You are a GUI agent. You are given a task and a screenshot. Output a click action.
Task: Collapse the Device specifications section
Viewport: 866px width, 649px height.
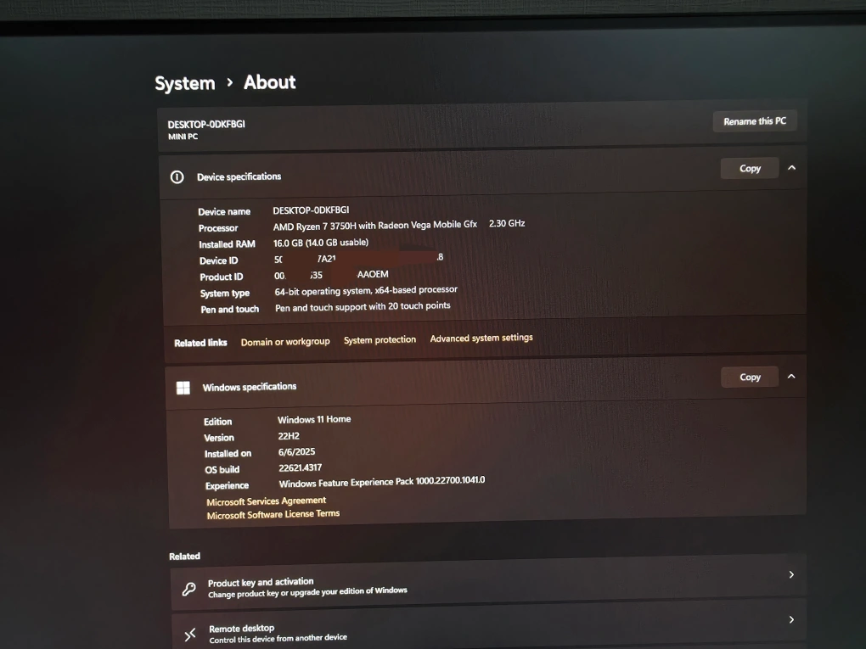coord(791,168)
